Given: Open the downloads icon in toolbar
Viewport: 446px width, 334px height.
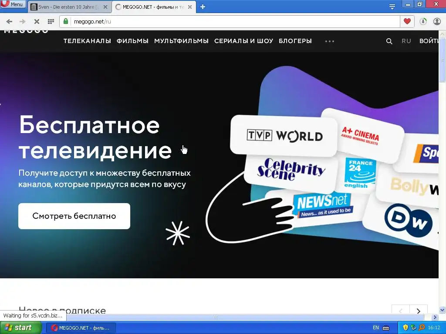Looking at the screenshot, I should tap(423, 21).
